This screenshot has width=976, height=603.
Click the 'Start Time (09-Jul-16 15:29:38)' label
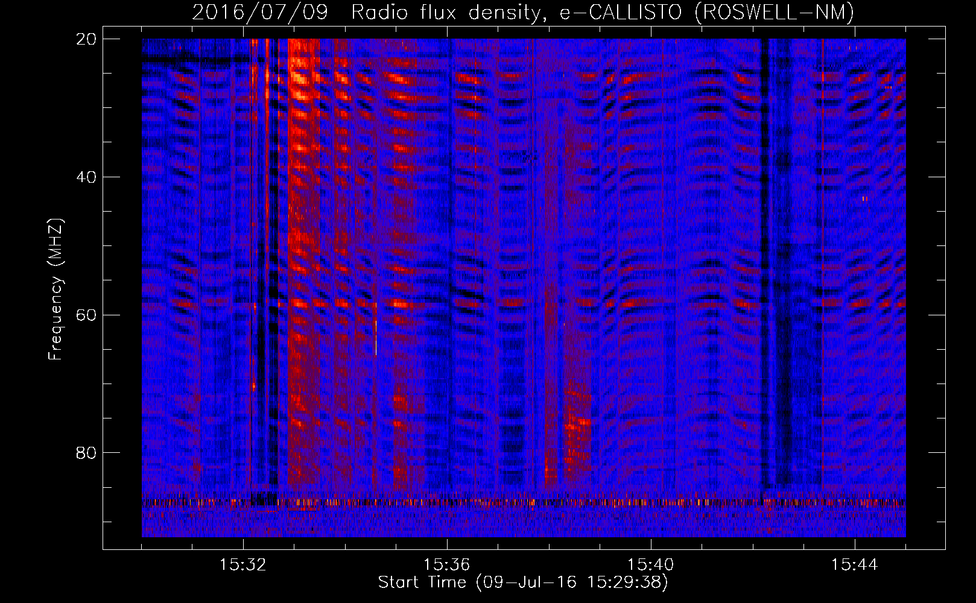[523, 582]
